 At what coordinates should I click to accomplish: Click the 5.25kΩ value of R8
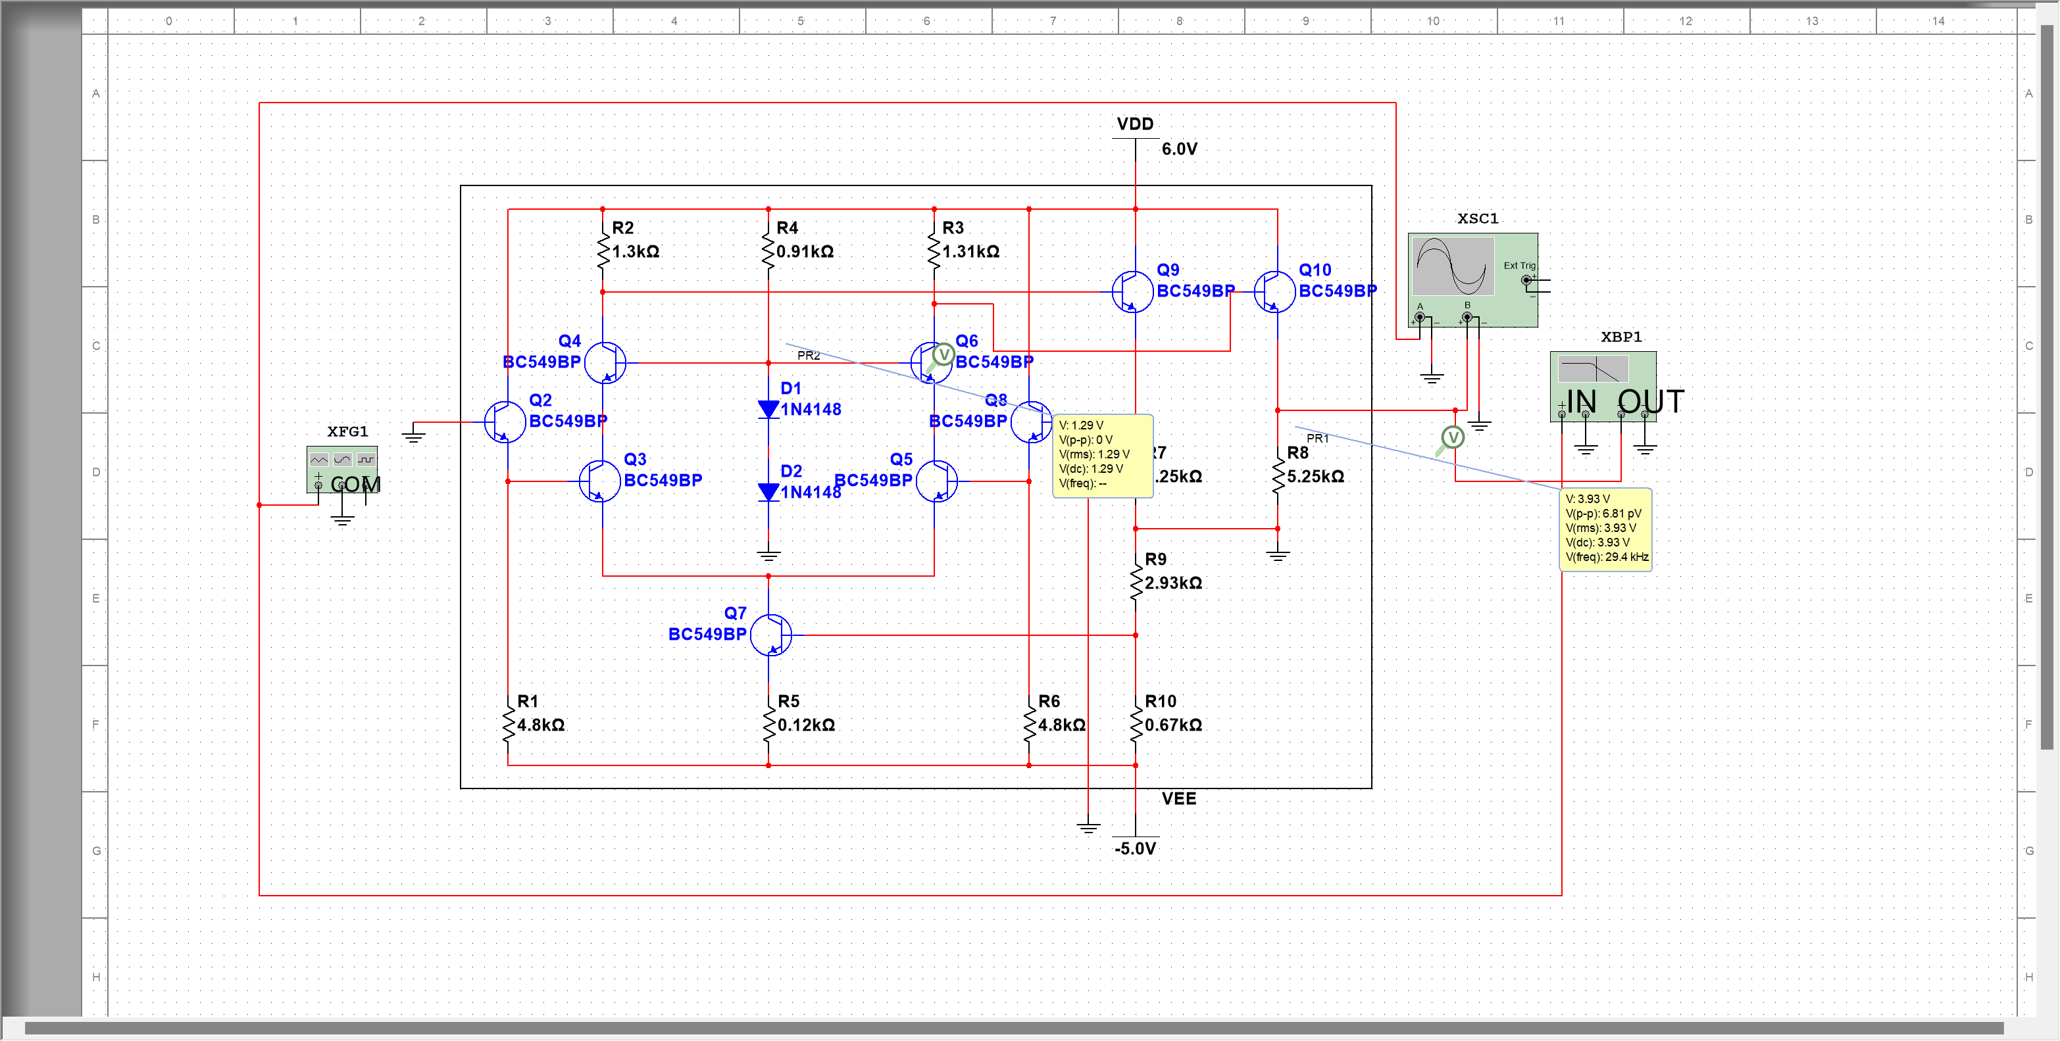[x=1315, y=477]
